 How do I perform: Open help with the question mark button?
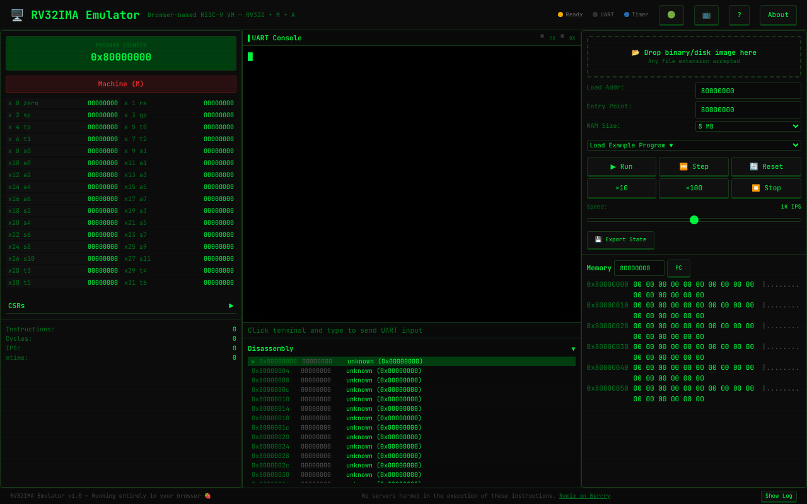[739, 15]
